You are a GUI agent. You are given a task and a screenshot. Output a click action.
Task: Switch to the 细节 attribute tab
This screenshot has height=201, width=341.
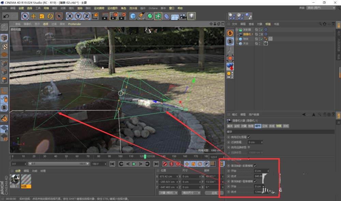258,126
